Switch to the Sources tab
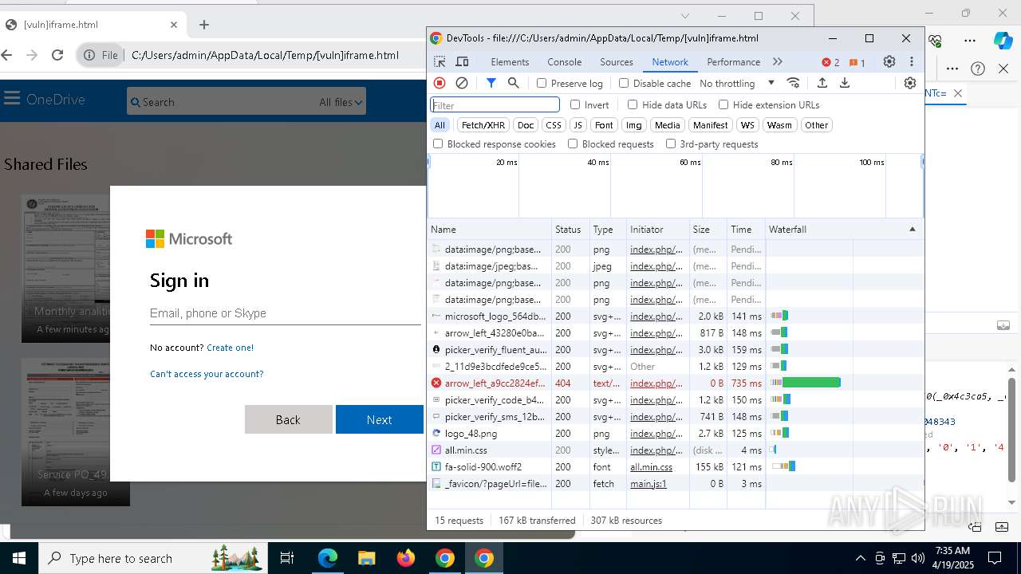The height and width of the screenshot is (574, 1021). [x=617, y=62]
